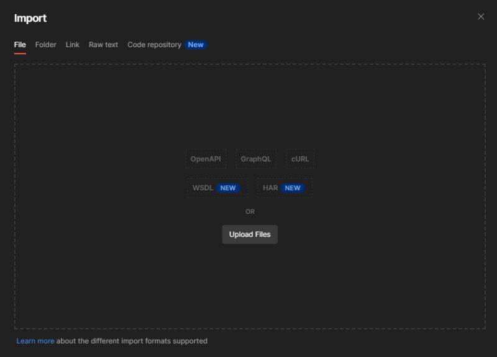
Task: Click the New badge beside Code repository
Action: click(x=195, y=44)
